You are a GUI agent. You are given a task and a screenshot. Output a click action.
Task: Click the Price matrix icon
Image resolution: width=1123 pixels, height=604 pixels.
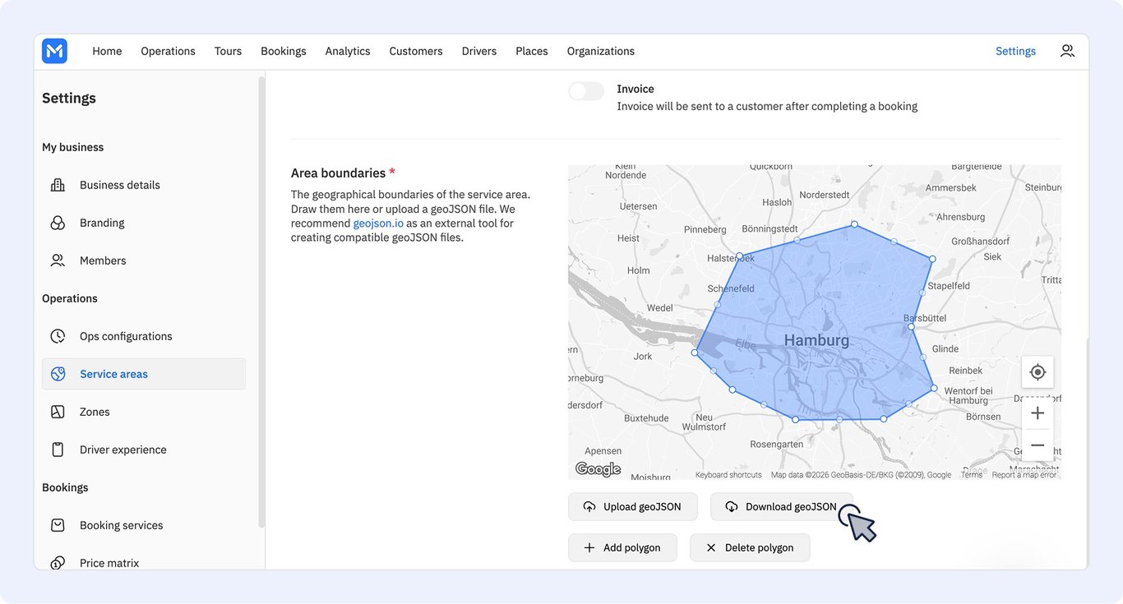[58, 563]
